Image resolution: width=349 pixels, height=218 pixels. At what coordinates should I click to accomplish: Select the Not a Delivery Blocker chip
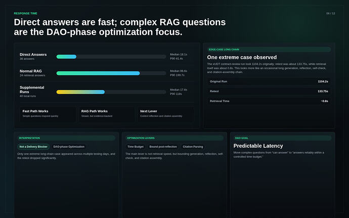(33, 147)
